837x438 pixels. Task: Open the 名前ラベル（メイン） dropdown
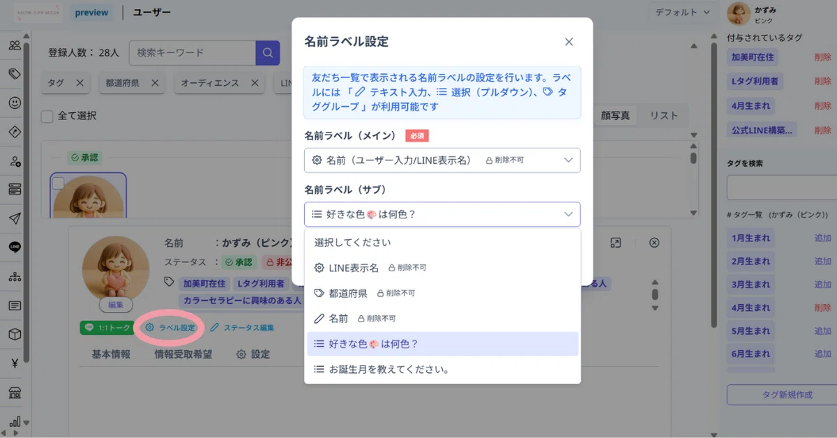pos(442,160)
